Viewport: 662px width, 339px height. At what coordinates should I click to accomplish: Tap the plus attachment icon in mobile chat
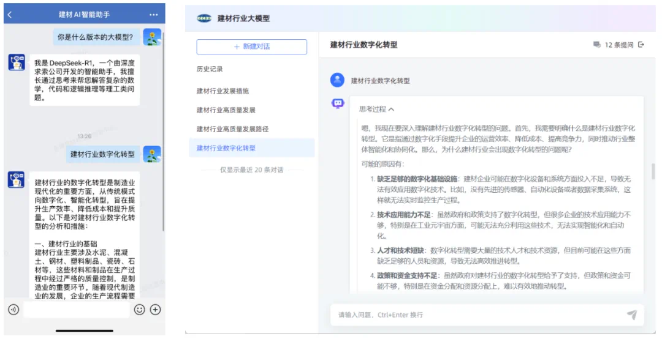(x=155, y=310)
